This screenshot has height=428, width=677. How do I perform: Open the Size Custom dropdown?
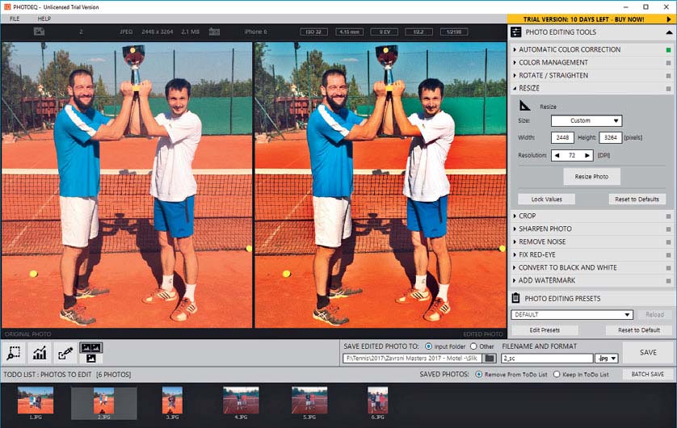click(x=587, y=120)
